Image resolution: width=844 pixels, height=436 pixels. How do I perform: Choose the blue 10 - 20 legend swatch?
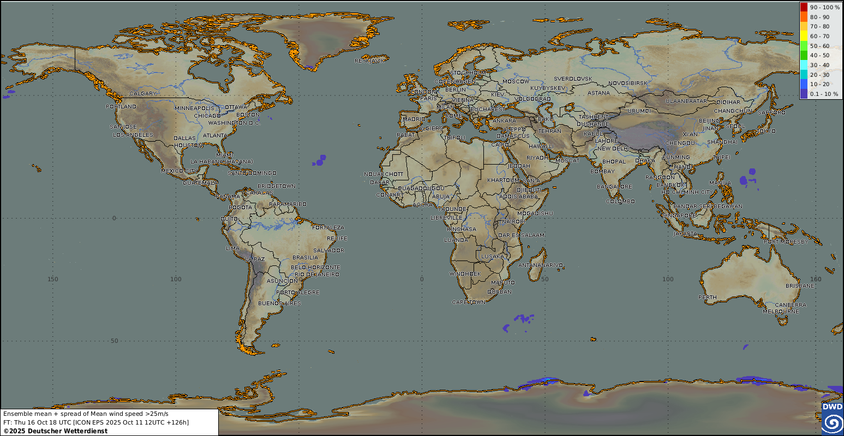pyautogui.click(x=804, y=84)
